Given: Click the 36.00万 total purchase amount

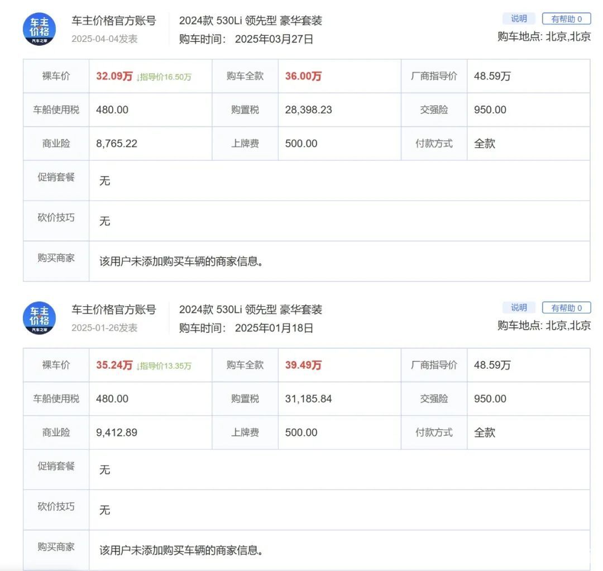Looking at the screenshot, I should coord(303,77).
